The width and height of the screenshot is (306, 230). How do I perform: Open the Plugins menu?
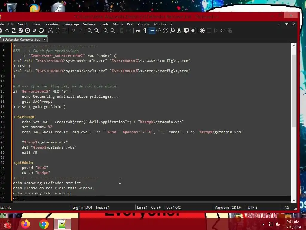tap(143, 24)
